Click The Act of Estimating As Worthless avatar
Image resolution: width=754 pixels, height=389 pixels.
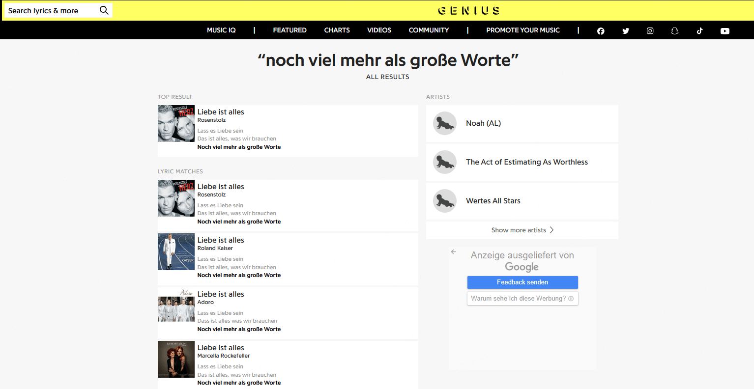point(445,162)
